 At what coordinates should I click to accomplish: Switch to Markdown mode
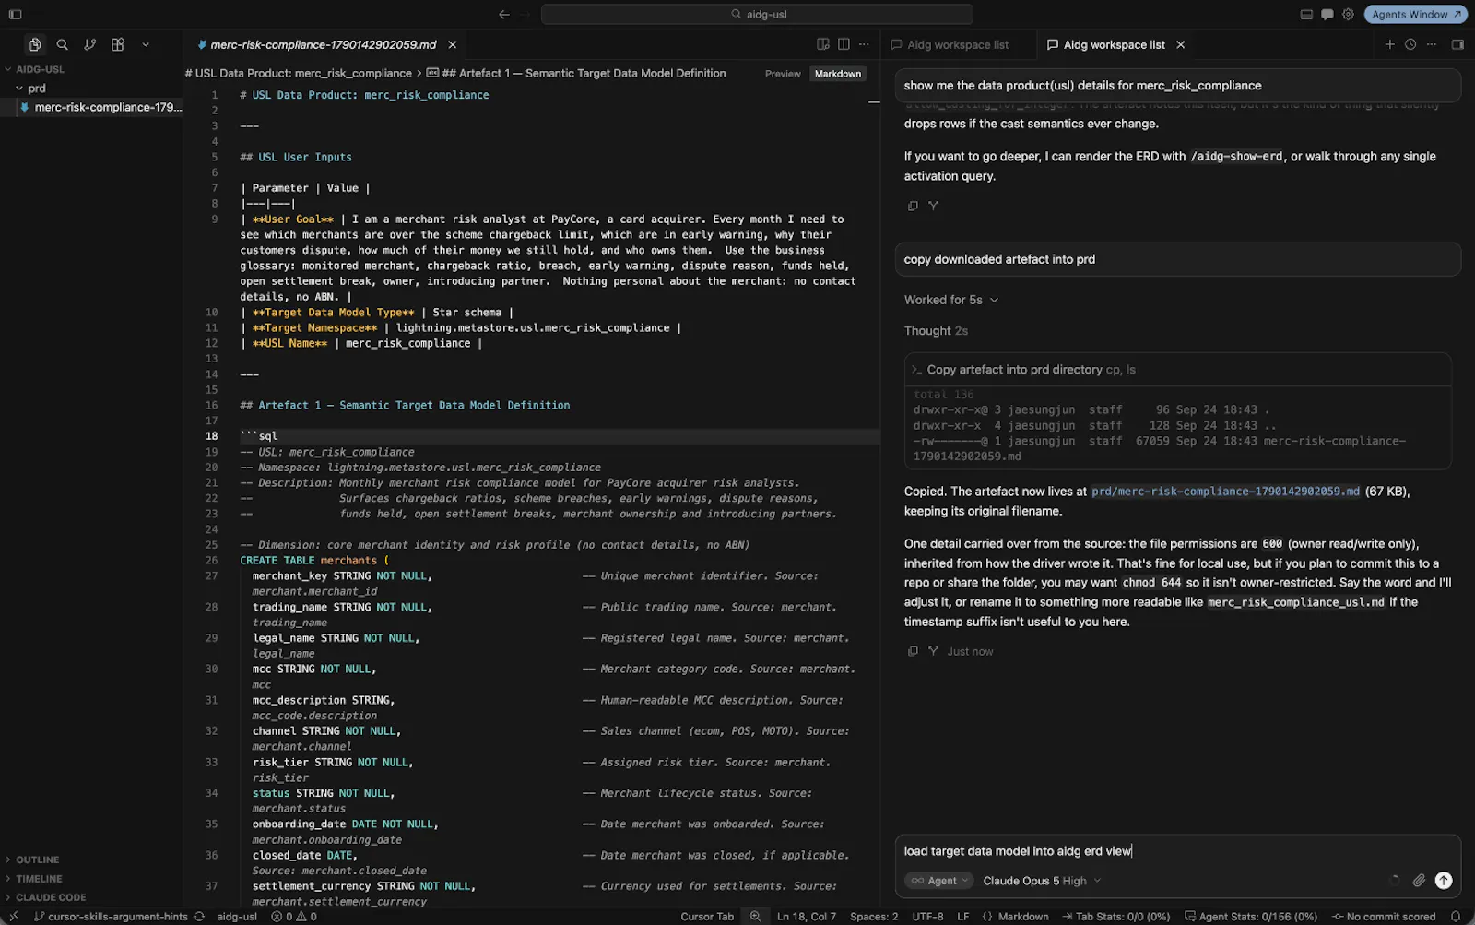tap(837, 74)
